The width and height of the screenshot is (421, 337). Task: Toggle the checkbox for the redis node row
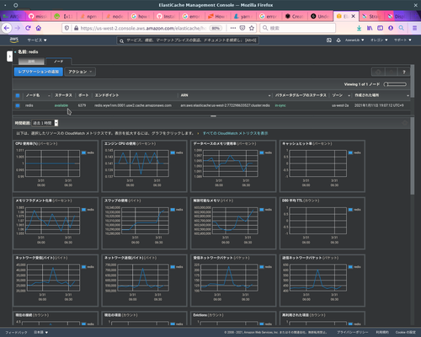[x=18, y=105]
